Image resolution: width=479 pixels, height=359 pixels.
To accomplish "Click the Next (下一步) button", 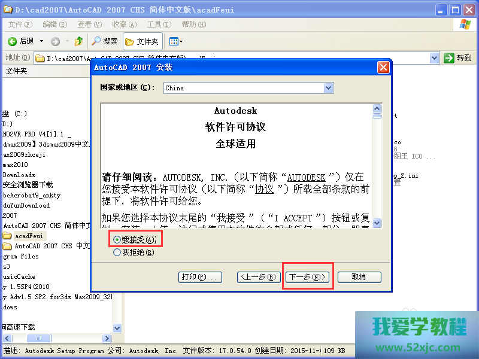I will (x=307, y=277).
